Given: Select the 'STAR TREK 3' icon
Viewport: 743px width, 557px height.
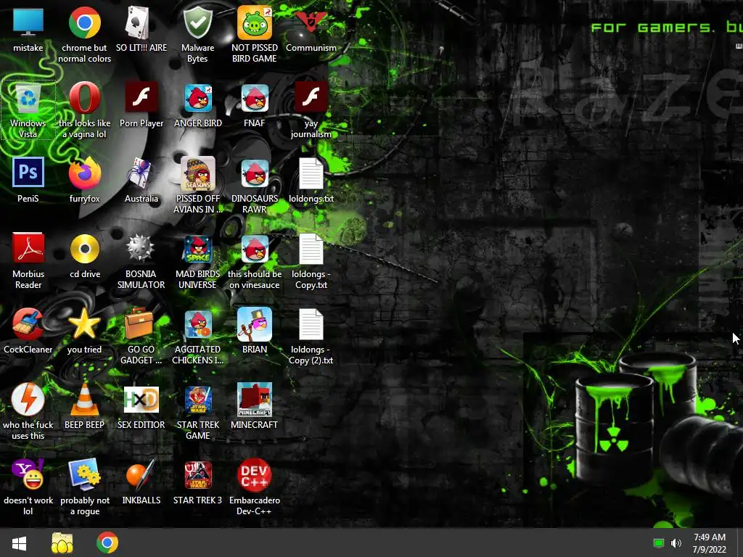Looking at the screenshot, I should pyautogui.click(x=197, y=474).
